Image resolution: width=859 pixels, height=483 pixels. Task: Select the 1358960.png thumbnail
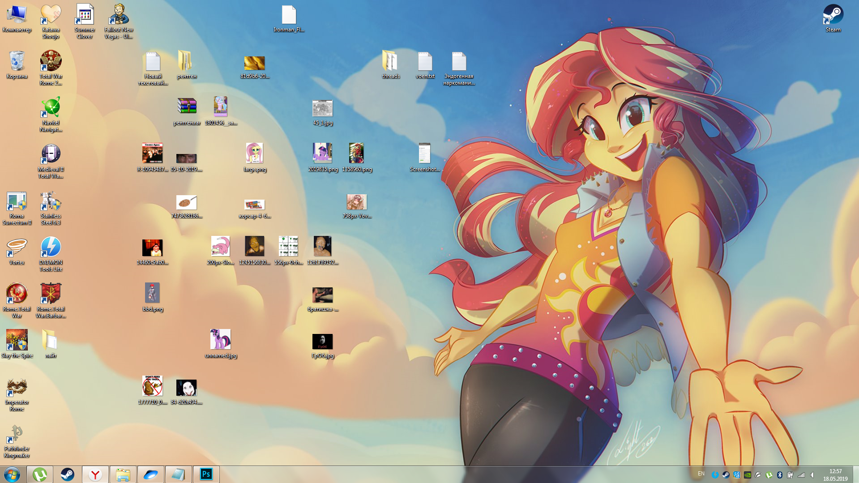point(357,158)
